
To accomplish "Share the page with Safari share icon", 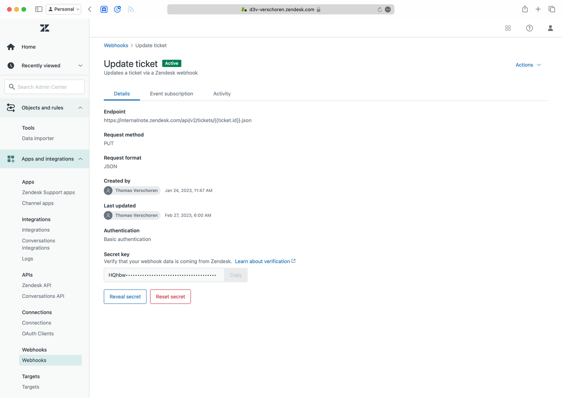I will 525,9.
